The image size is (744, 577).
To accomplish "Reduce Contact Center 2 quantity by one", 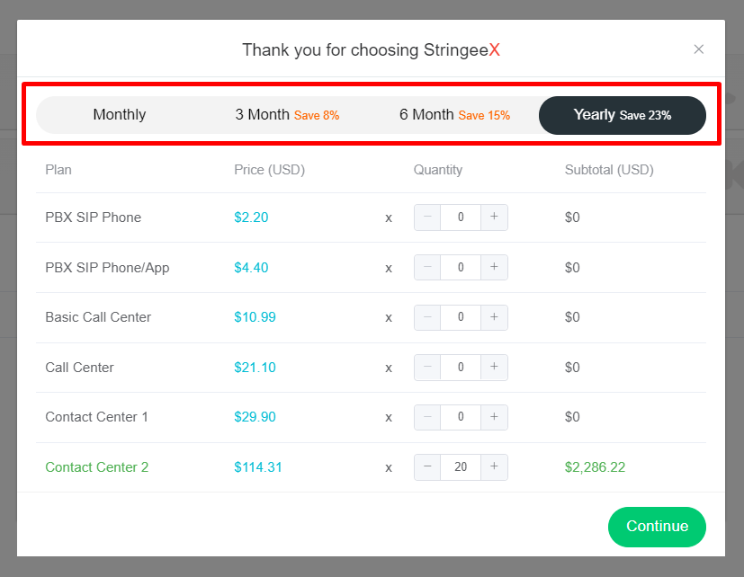I will click(427, 467).
